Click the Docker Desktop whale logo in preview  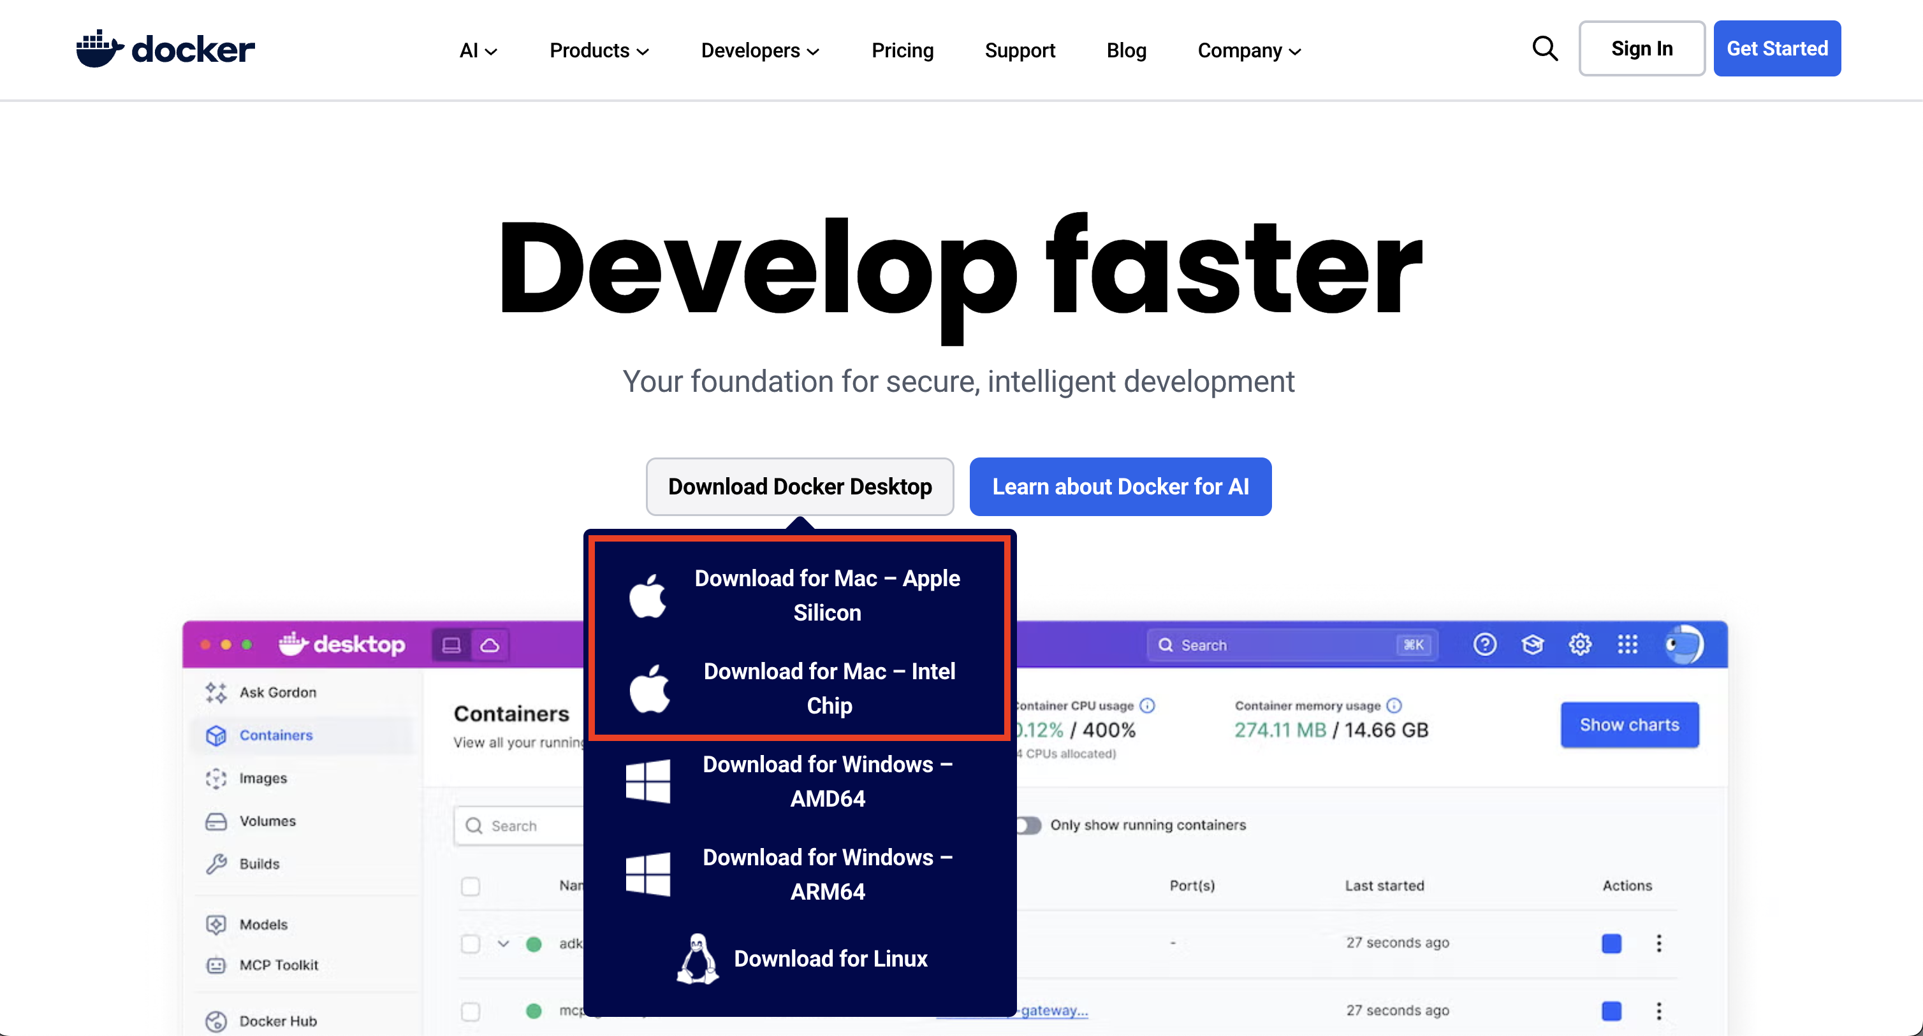(342, 644)
